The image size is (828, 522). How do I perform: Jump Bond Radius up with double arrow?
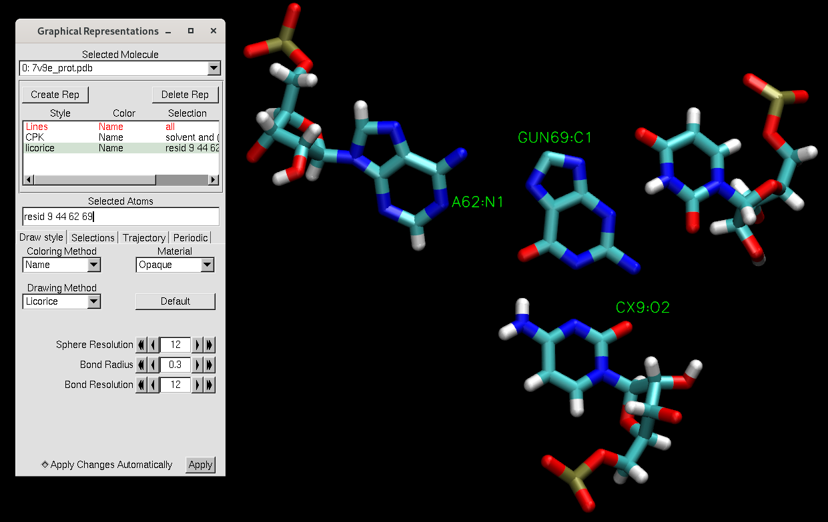(210, 365)
